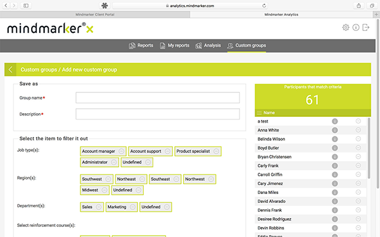
Task: Sort list by the Name column header
Action: [269, 112]
